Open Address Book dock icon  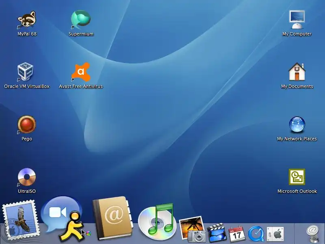[x=113, y=218]
